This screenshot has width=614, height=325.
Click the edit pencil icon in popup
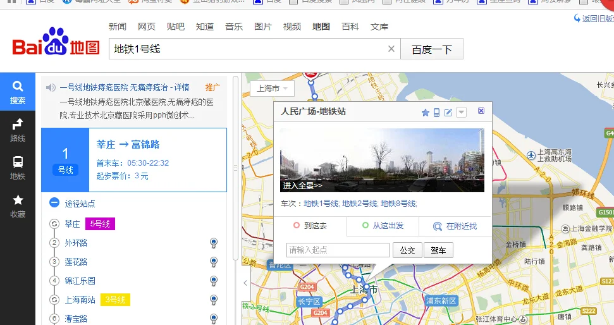pyautogui.click(x=448, y=113)
